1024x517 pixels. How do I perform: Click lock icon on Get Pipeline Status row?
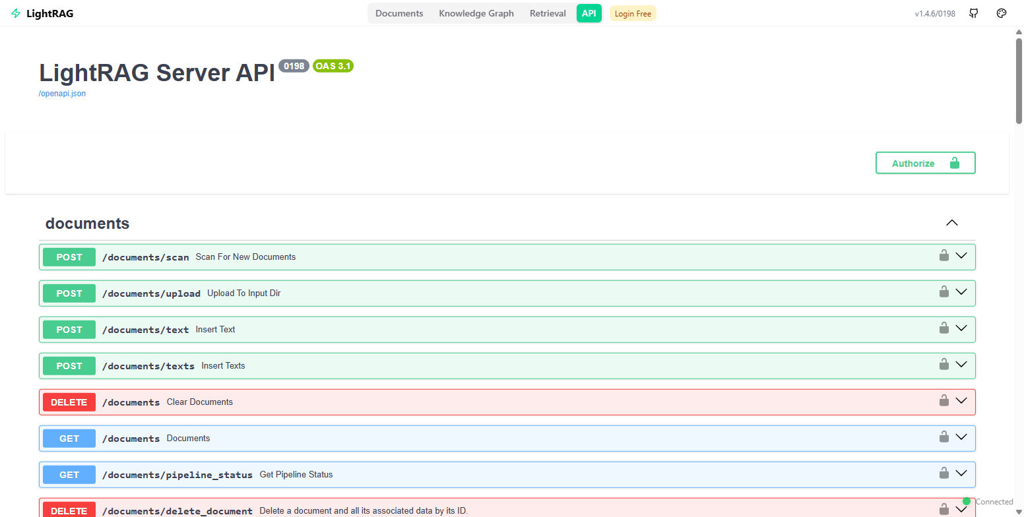click(x=944, y=473)
